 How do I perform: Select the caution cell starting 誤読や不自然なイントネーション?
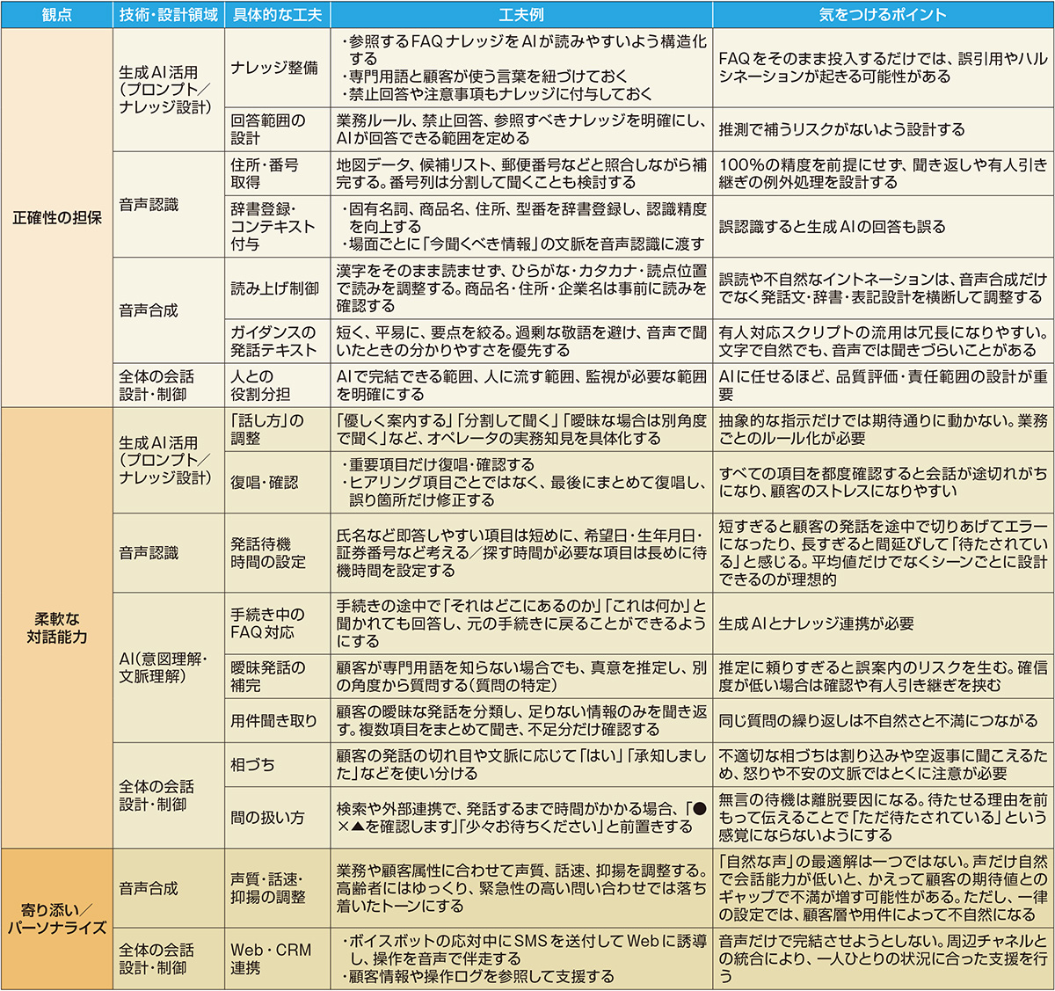883,288
